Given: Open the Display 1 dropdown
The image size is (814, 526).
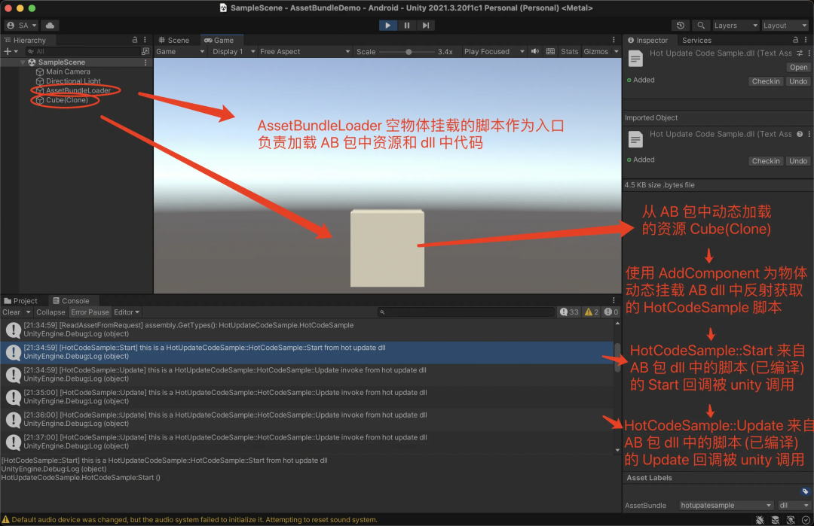Looking at the screenshot, I should pos(233,51).
